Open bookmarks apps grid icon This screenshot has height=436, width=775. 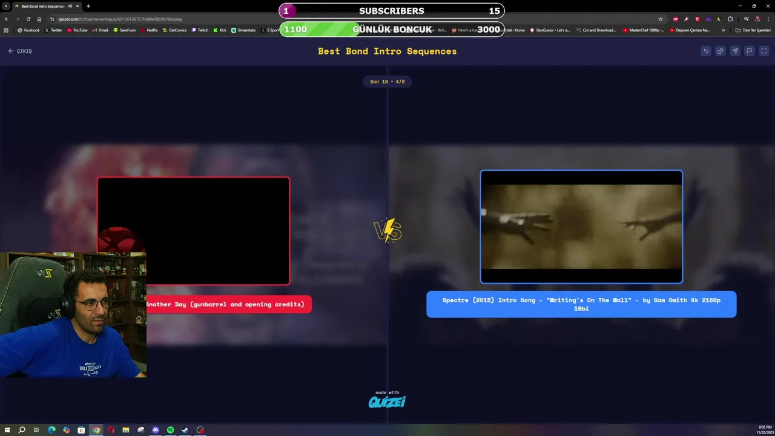click(x=6, y=30)
